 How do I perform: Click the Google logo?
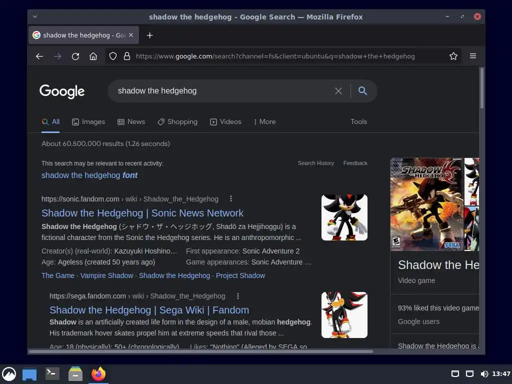click(62, 91)
